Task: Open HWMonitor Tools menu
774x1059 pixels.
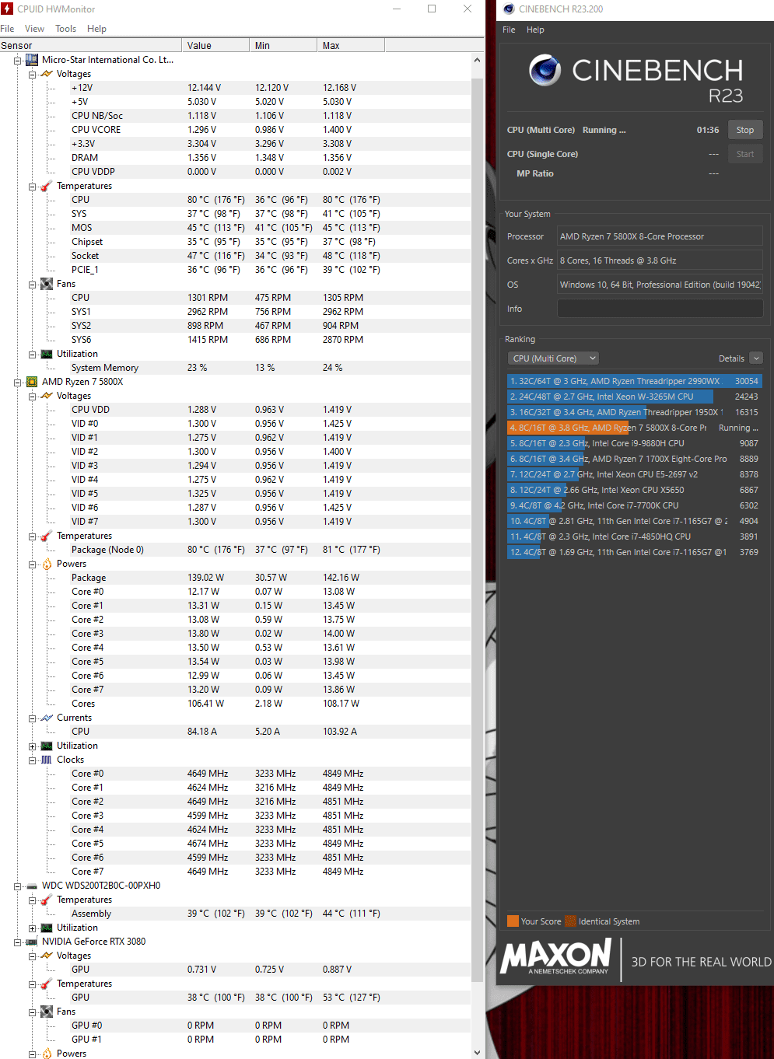Action: tap(66, 29)
